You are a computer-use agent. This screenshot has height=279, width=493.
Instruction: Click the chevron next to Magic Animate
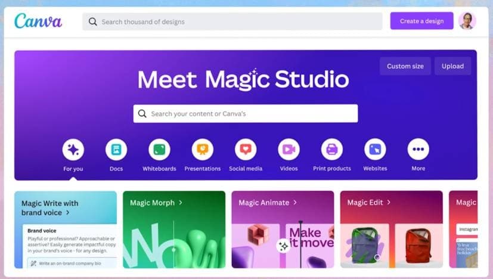(295, 203)
